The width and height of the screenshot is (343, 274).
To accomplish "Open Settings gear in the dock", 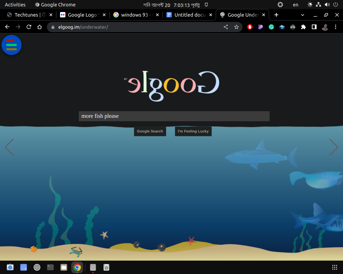I will tap(37, 267).
